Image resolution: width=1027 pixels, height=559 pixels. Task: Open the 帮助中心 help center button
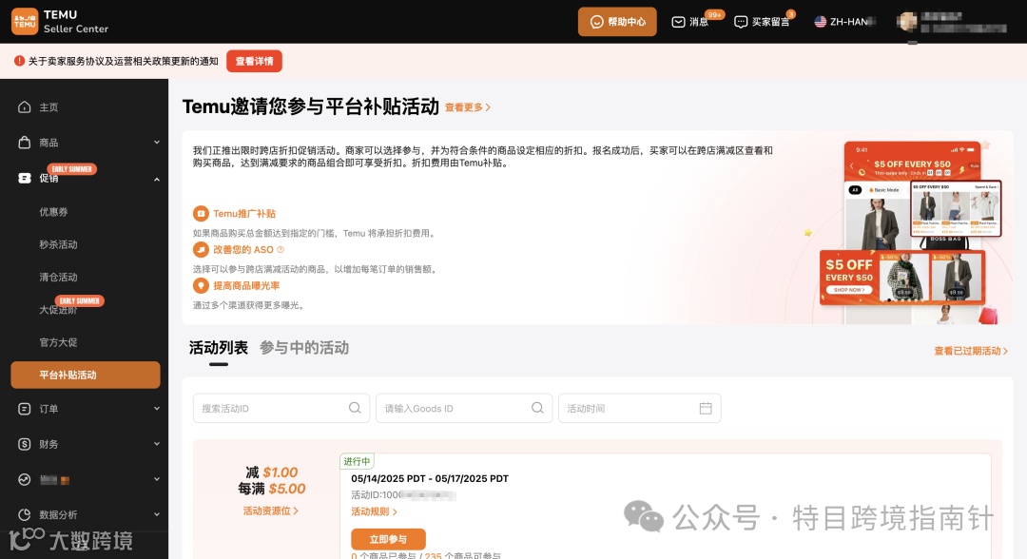pyautogui.click(x=617, y=22)
